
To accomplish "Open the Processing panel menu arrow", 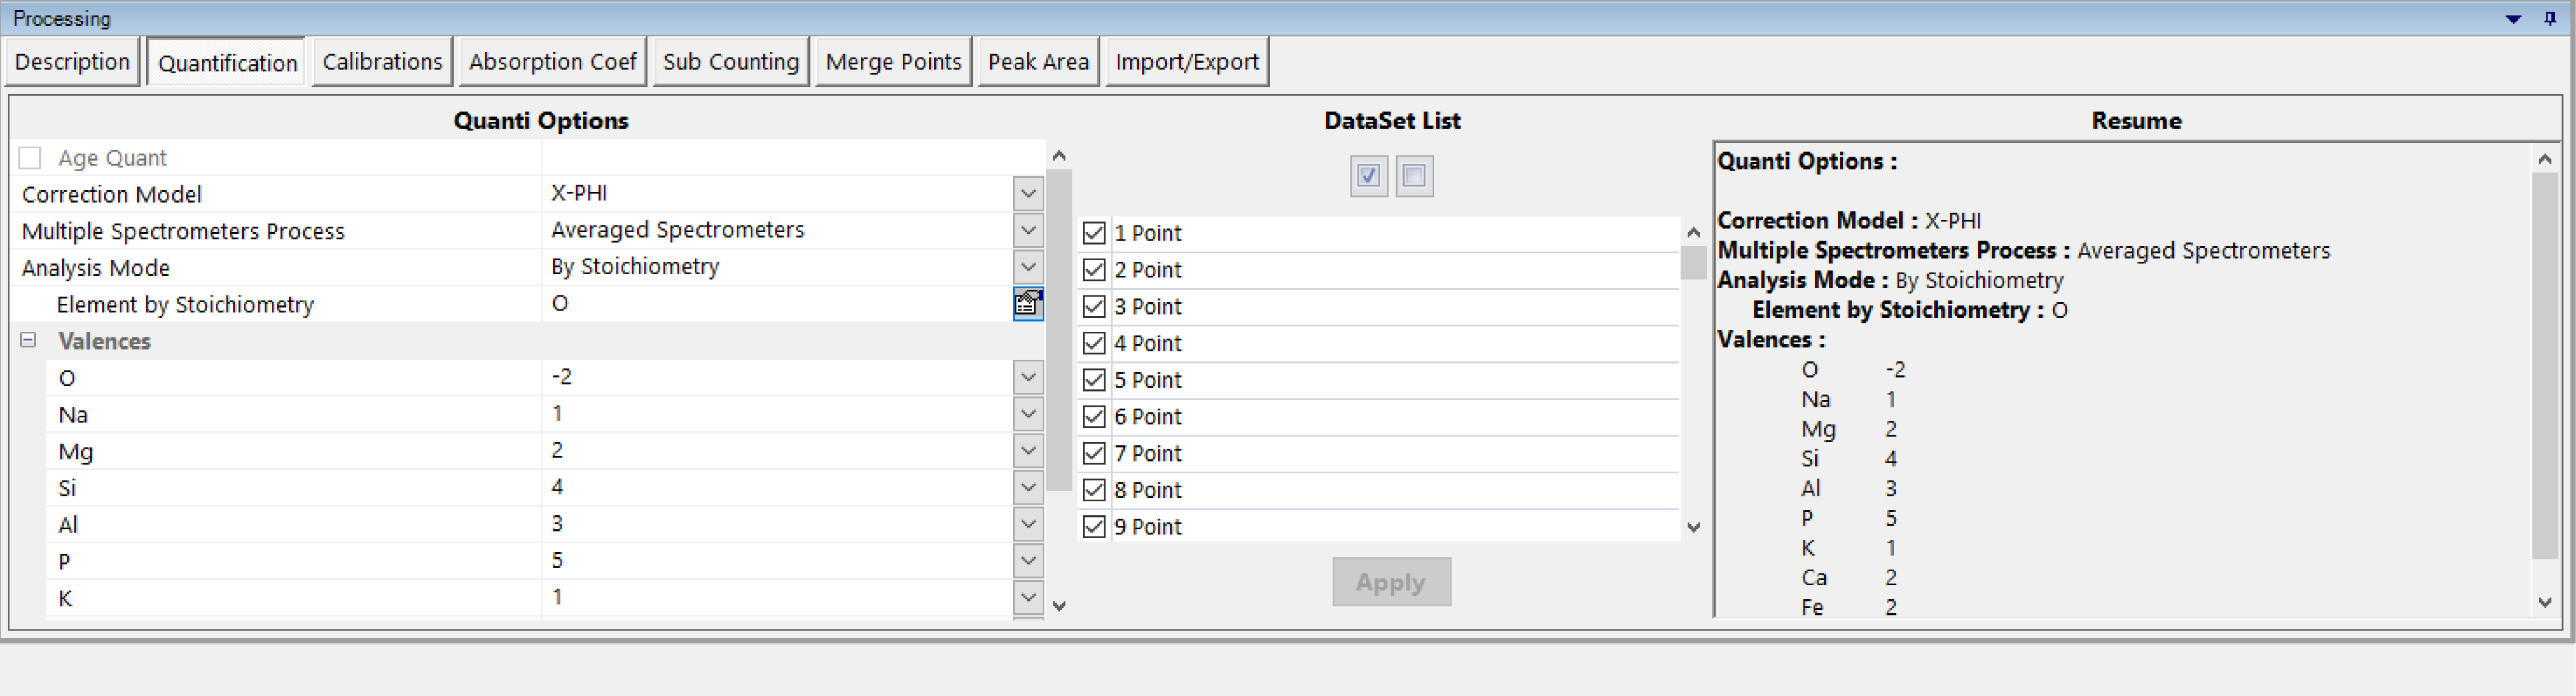I will (x=2513, y=19).
